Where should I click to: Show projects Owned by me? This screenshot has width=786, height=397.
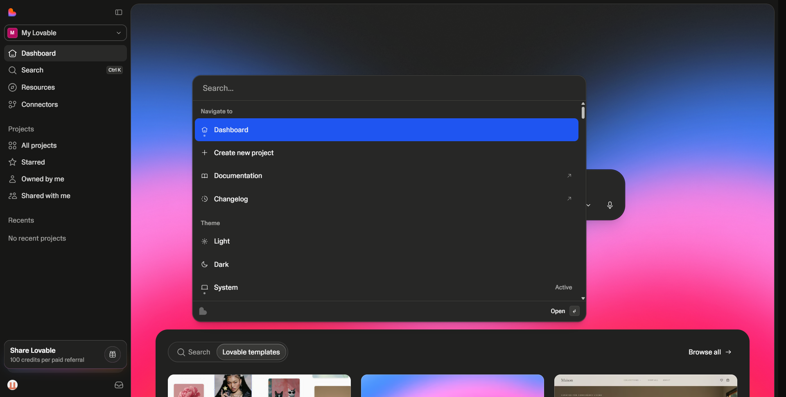click(65, 179)
